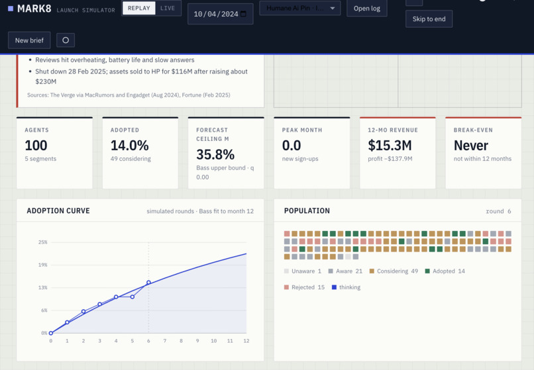Click the POPULATION heading

pos(307,210)
